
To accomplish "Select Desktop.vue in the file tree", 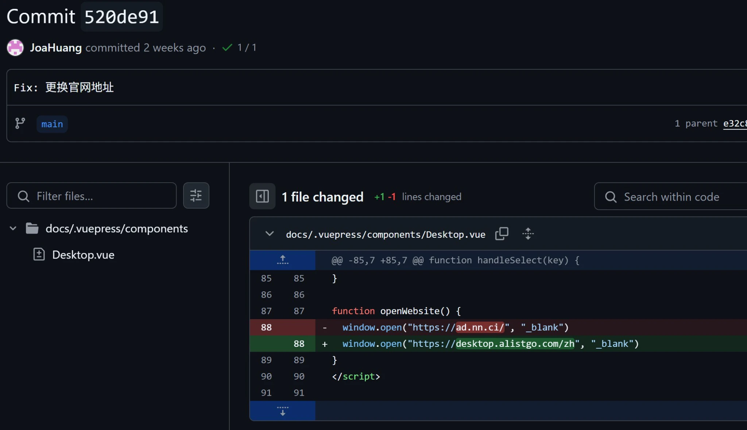I will 83,255.
